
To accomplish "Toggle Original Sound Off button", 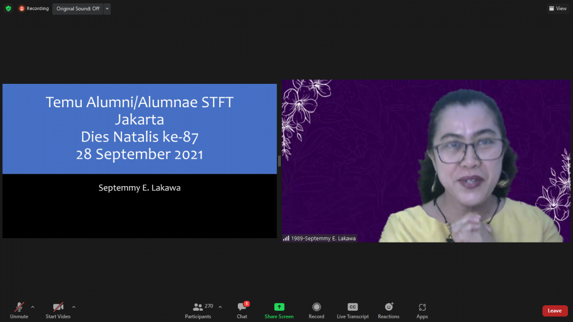I will [78, 8].
